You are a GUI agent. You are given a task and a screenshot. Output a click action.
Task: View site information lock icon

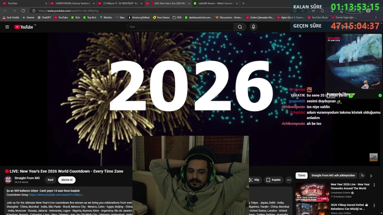pyautogui.click(x=34, y=11)
